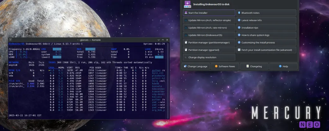
Task: Start the Installer
Action: 209,13
